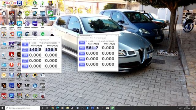Click Stop beside the 561.7 result
This screenshot has height=110, width=196.
tap(82, 48)
